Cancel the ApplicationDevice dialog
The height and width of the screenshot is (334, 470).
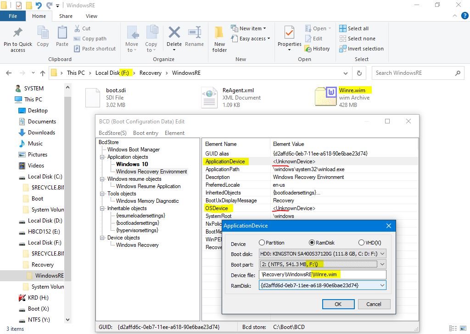click(374, 304)
